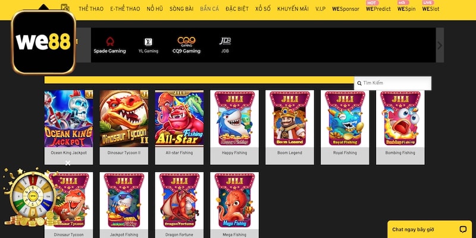Click the chat bubble icon
476x238 pixels.
click(463, 229)
